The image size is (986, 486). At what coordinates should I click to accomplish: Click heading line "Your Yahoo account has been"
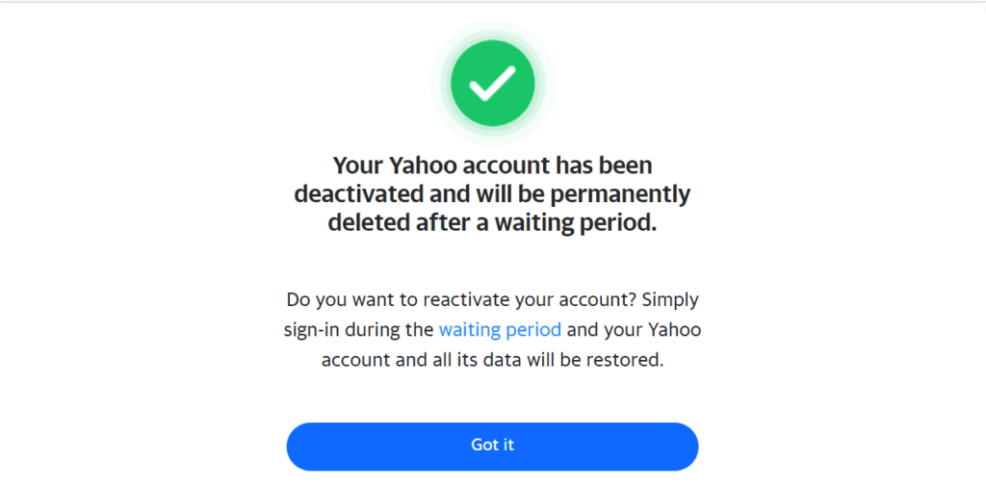[492, 166]
